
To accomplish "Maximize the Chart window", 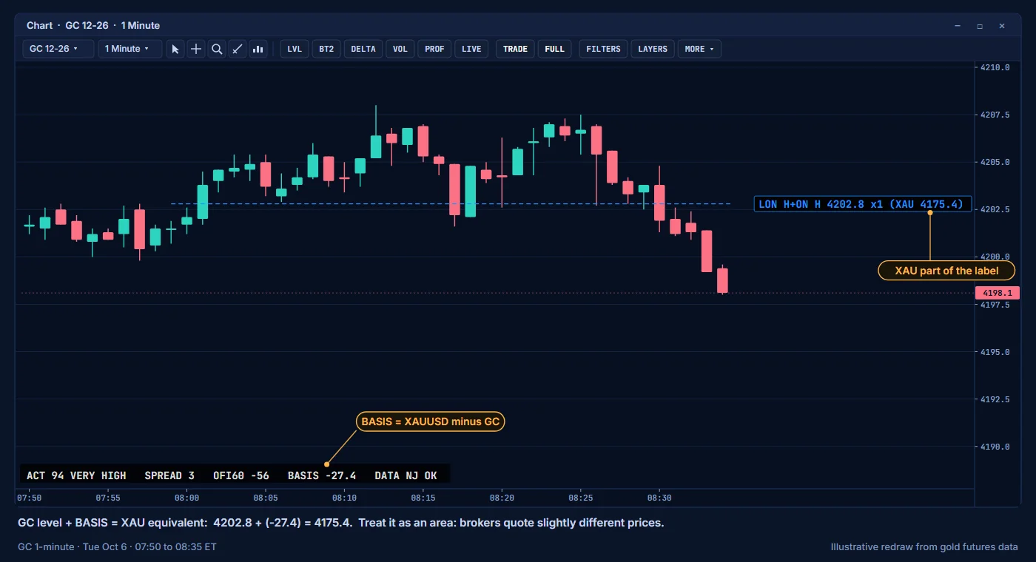I will (980, 26).
